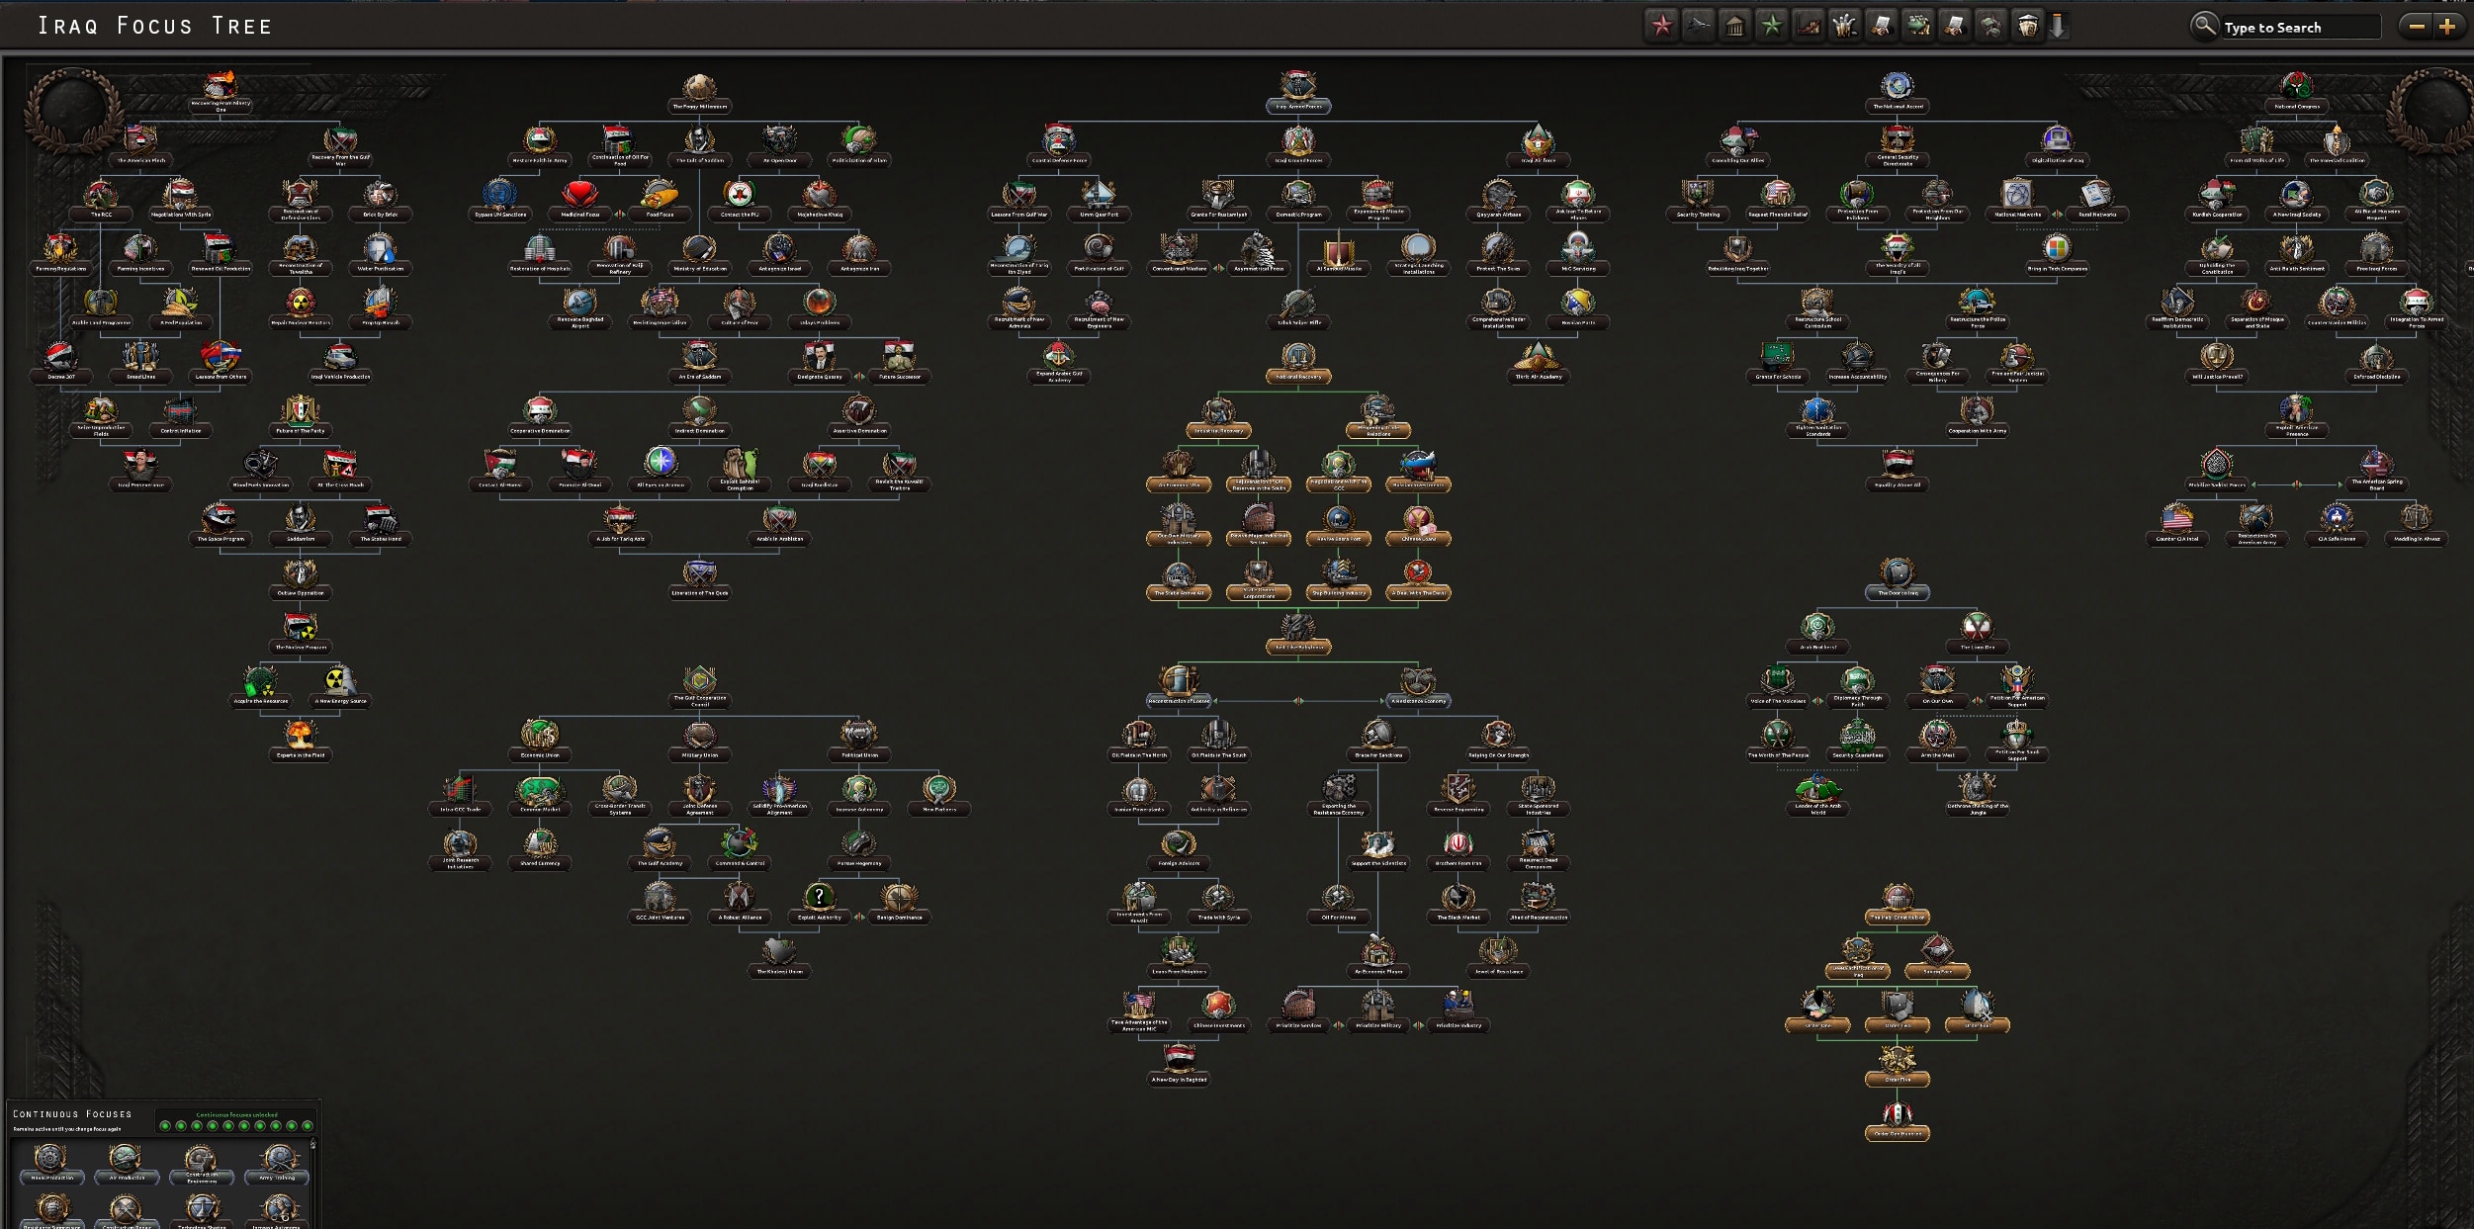Select the Umm Qasr Port focus
Screen dimensions: 2474x1229
click(1099, 200)
